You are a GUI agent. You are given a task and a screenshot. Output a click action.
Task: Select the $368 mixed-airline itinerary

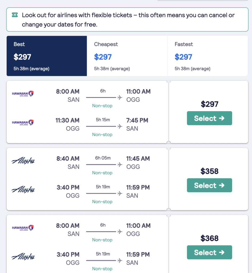[x=209, y=252]
